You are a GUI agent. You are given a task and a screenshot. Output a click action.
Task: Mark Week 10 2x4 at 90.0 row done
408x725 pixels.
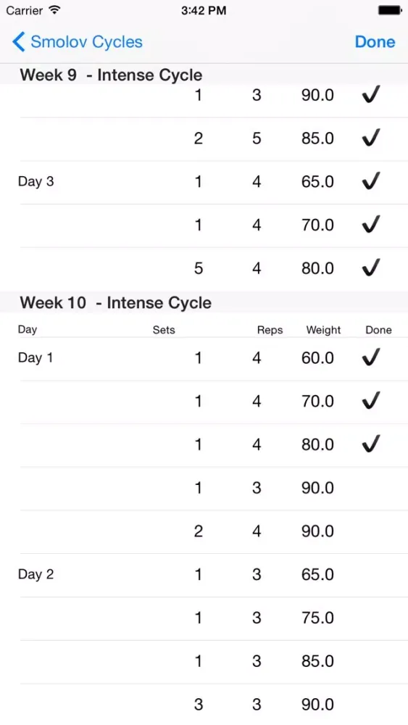[204, 531]
